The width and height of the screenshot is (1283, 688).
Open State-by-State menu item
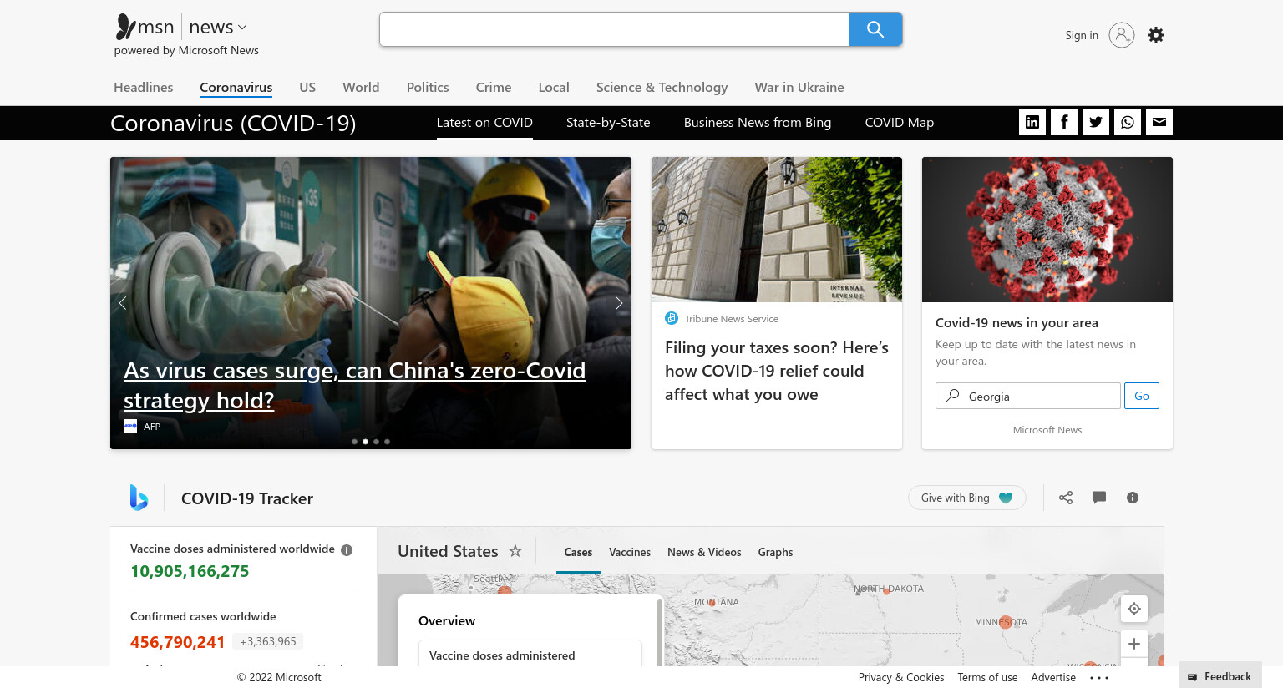[x=608, y=123]
